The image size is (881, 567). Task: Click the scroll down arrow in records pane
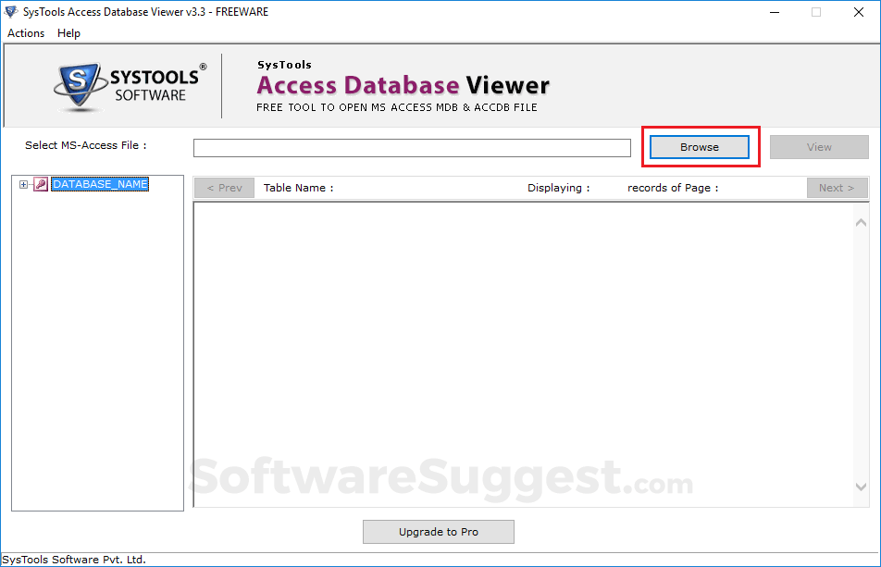click(x=861, y=487)
